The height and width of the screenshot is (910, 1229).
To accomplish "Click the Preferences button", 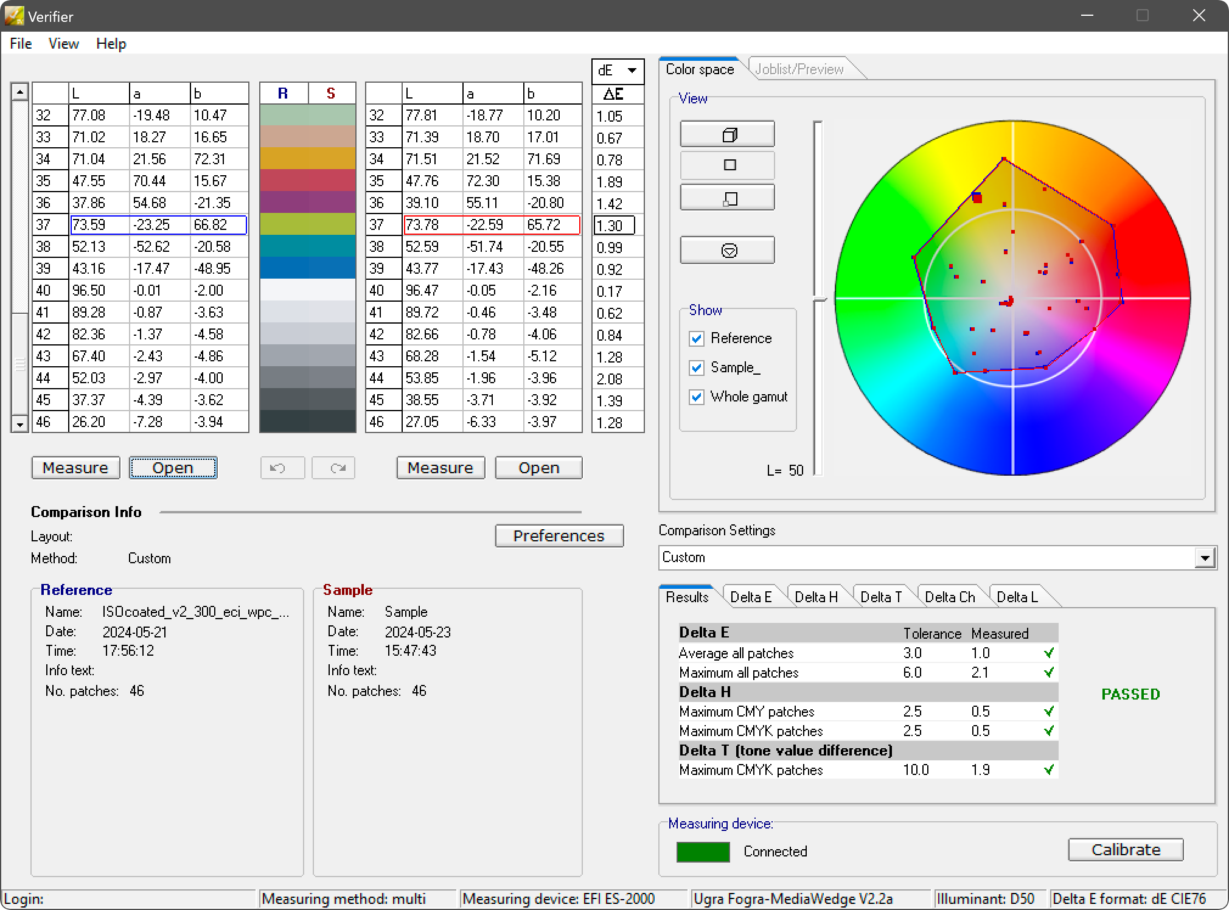I will tap(559, 536).
